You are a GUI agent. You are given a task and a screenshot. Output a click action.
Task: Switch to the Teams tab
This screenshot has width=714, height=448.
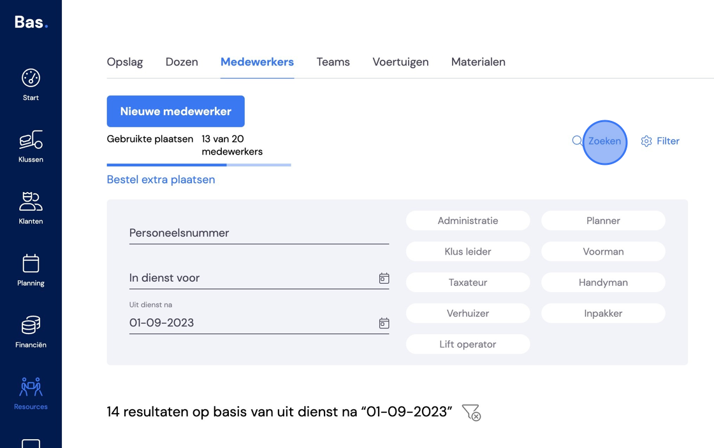pyautogui.click(x=333, y=62)
